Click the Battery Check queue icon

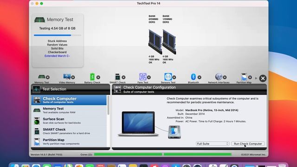click(x=92, y=77)
